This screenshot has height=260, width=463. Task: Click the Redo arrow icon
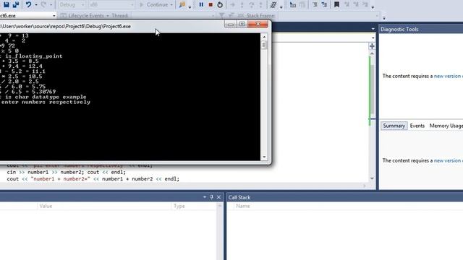pyautogui.click(x=43, y=4)
